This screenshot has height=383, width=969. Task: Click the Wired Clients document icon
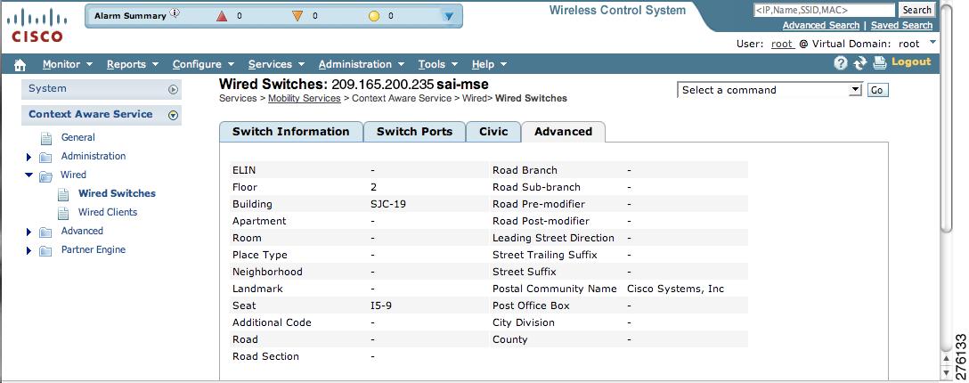pyautogui.click(x=63, y=213)
